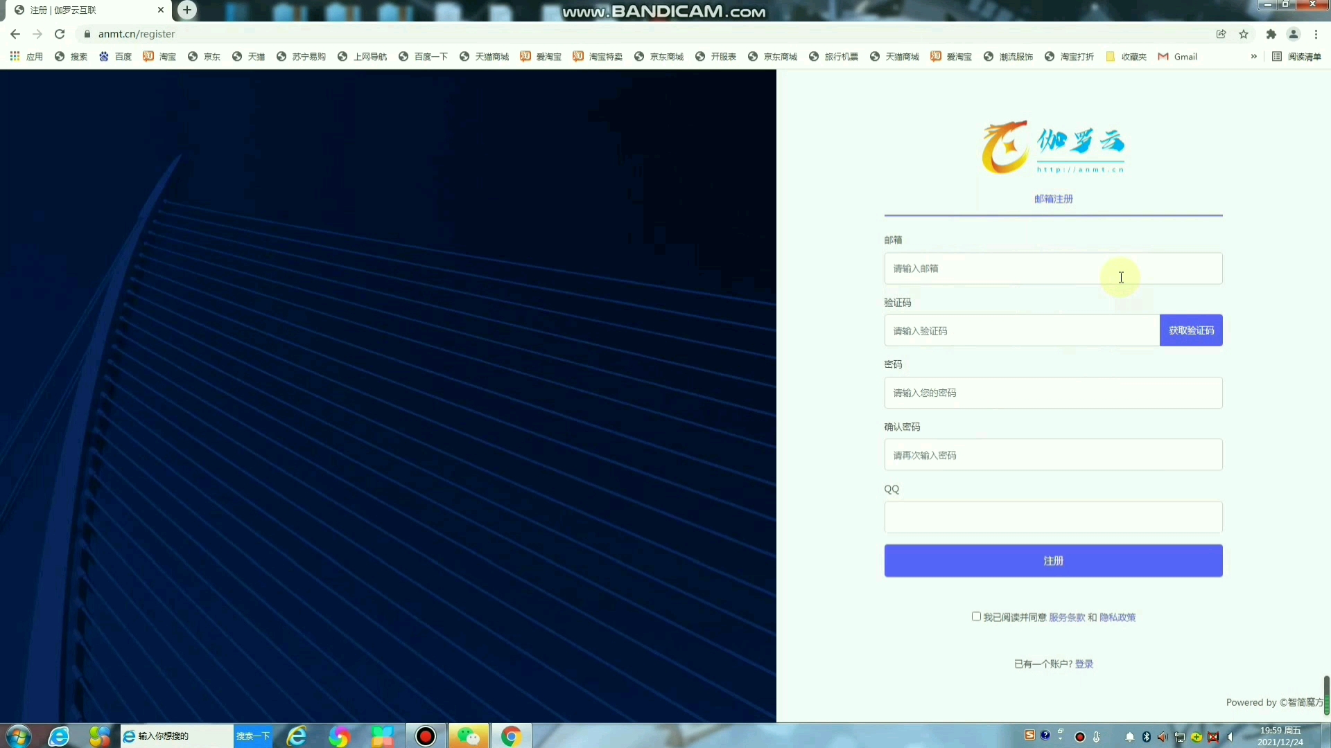Open the 开服表 bookmark
The height and width of the screenshot is (748, 1331).
[715, 57]
